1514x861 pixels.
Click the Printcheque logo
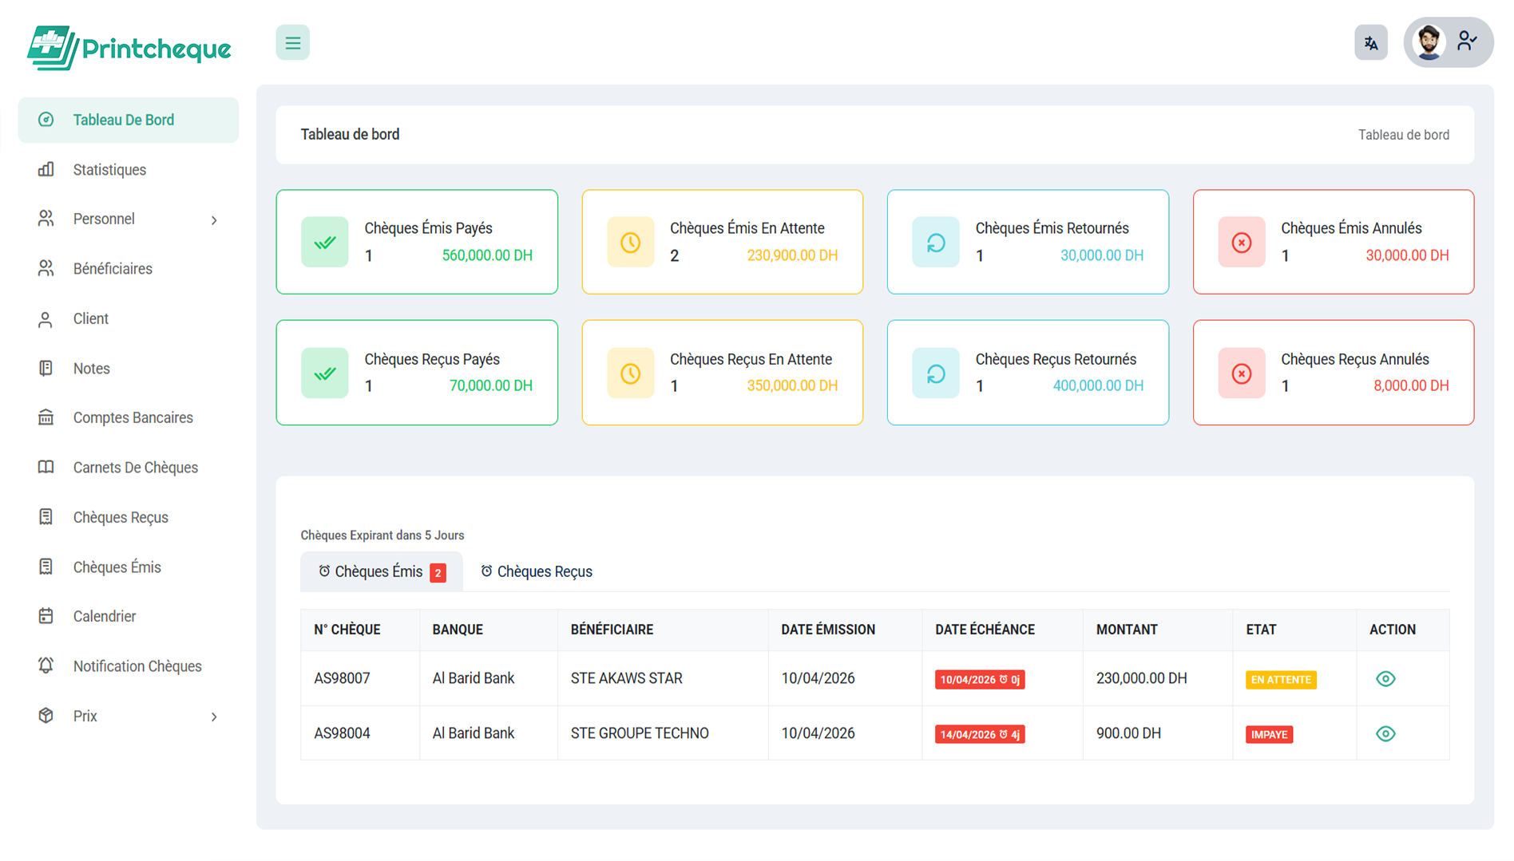pyautogui.click(x=129, y=48)
